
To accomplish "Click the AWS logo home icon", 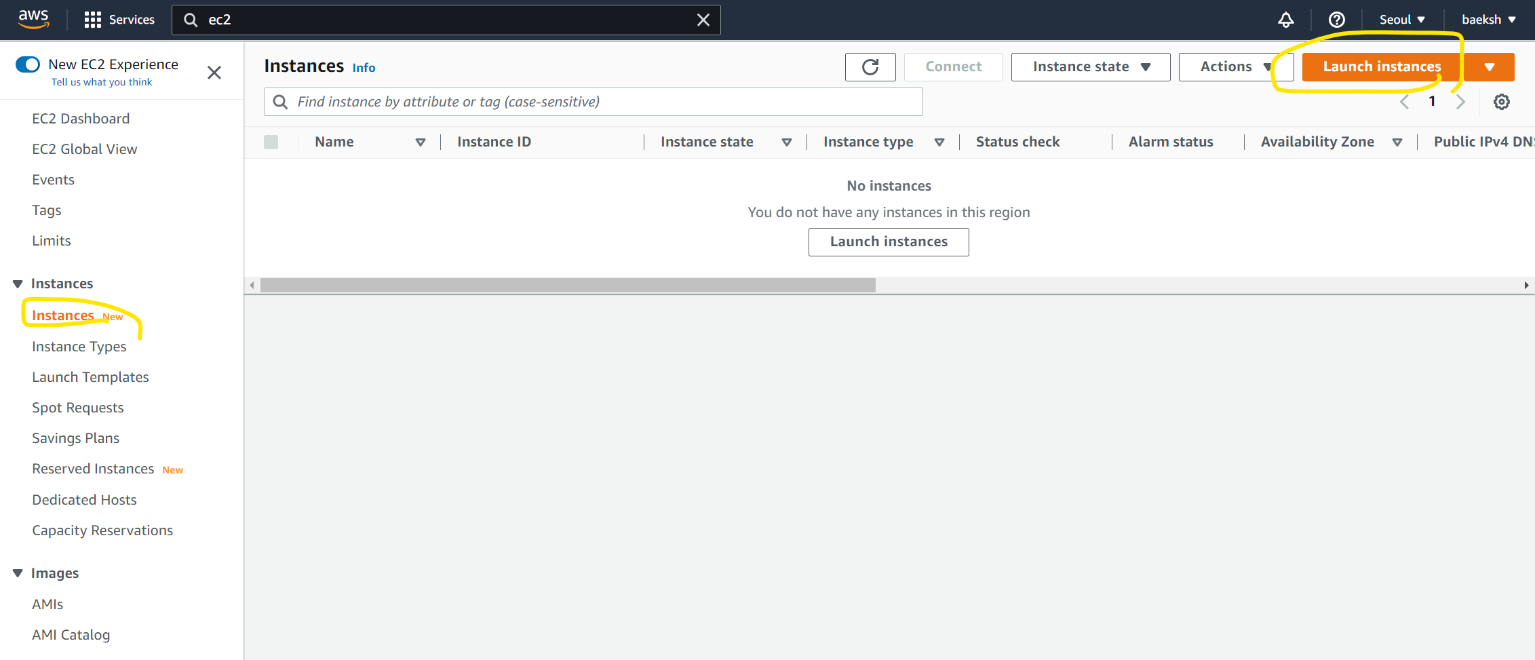I will click(x=34, y=20).
